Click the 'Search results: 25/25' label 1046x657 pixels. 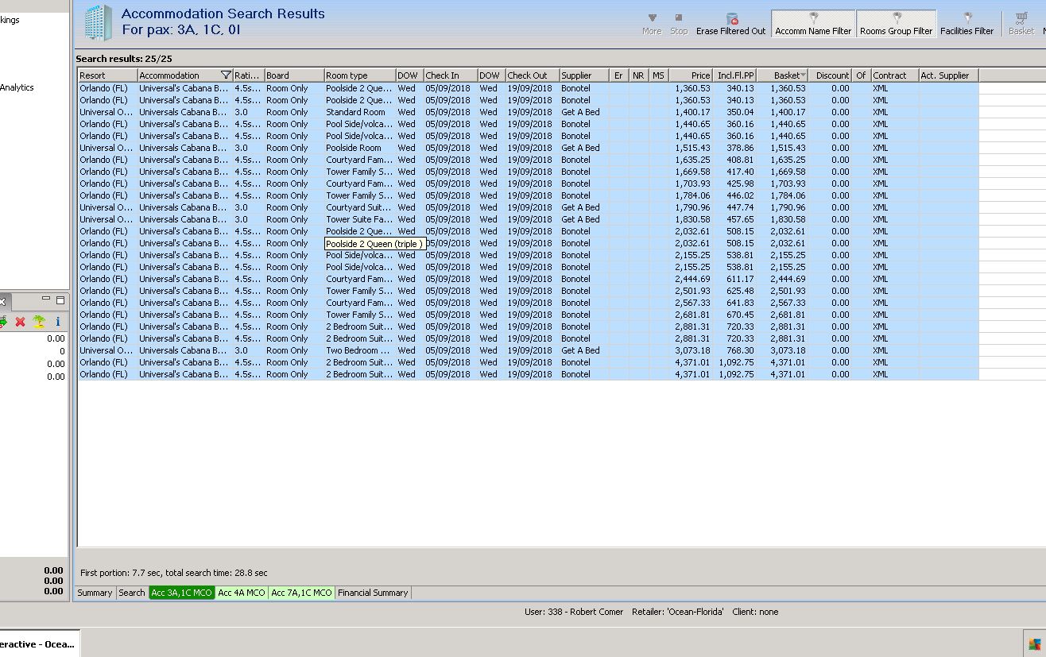point(124,59)
